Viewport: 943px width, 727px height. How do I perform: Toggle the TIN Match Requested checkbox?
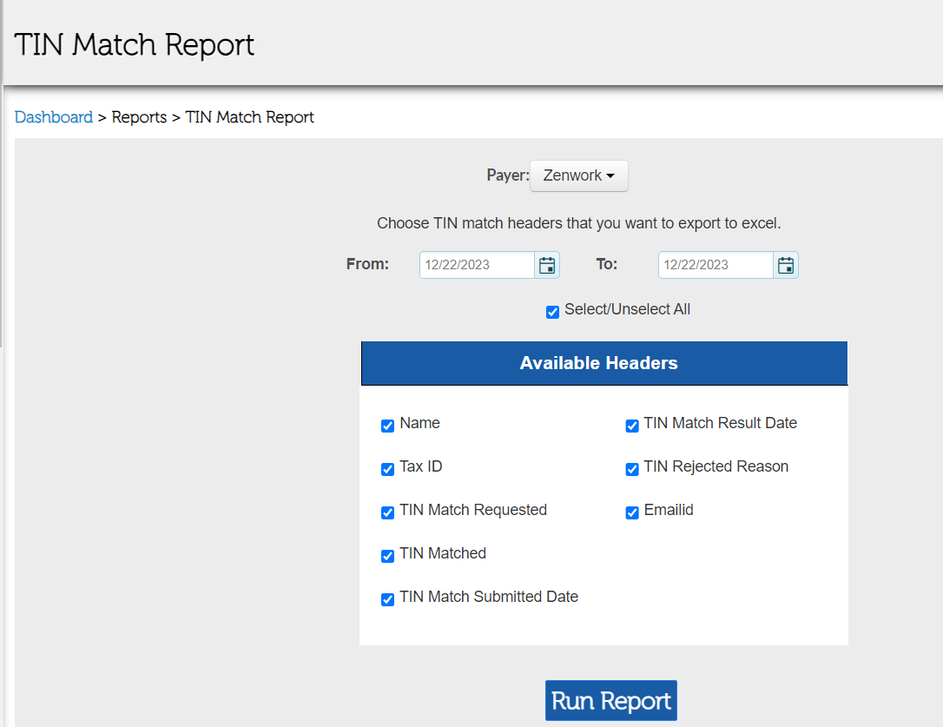click(388, 512)
